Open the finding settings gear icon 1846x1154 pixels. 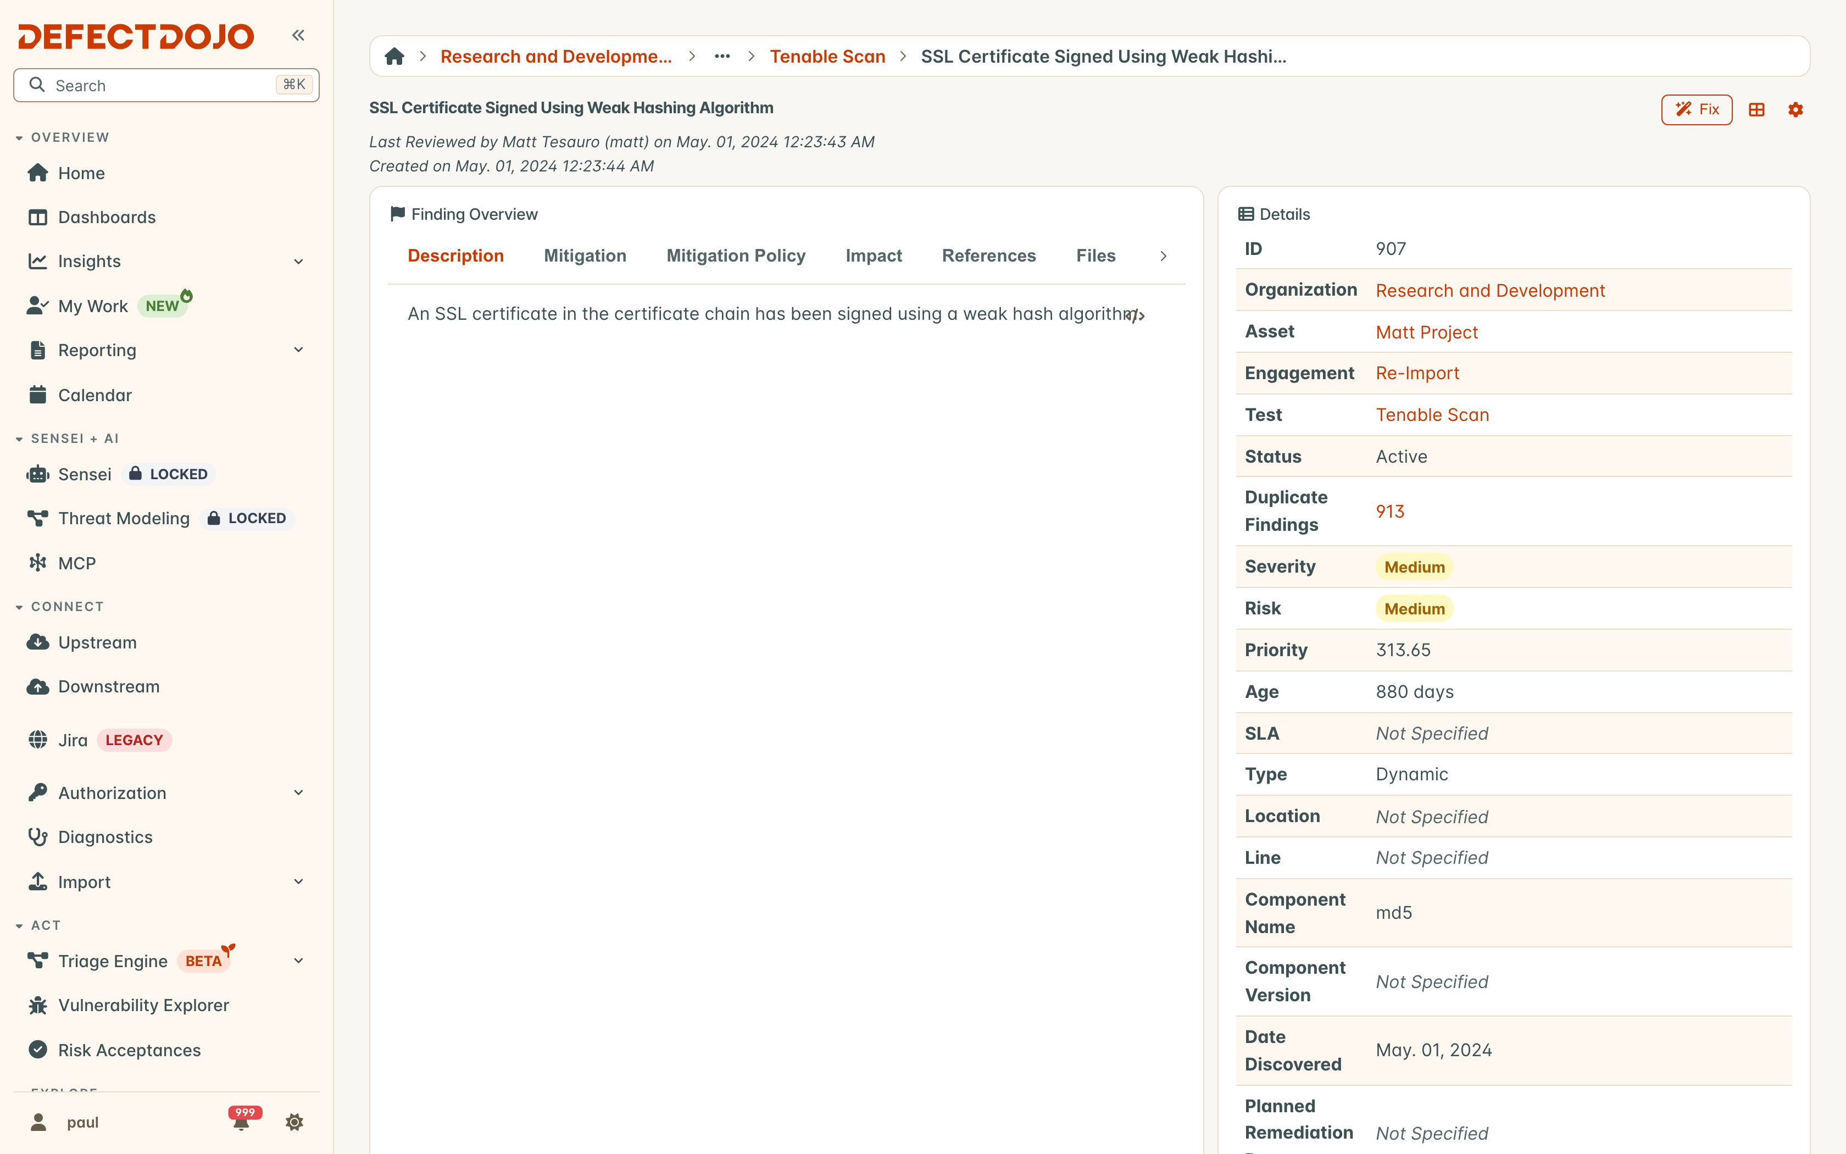[x=1795, y=110]
